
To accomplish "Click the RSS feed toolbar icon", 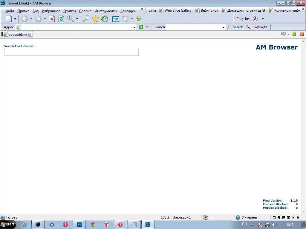I will pyautogui.click(x=126, y=19).
